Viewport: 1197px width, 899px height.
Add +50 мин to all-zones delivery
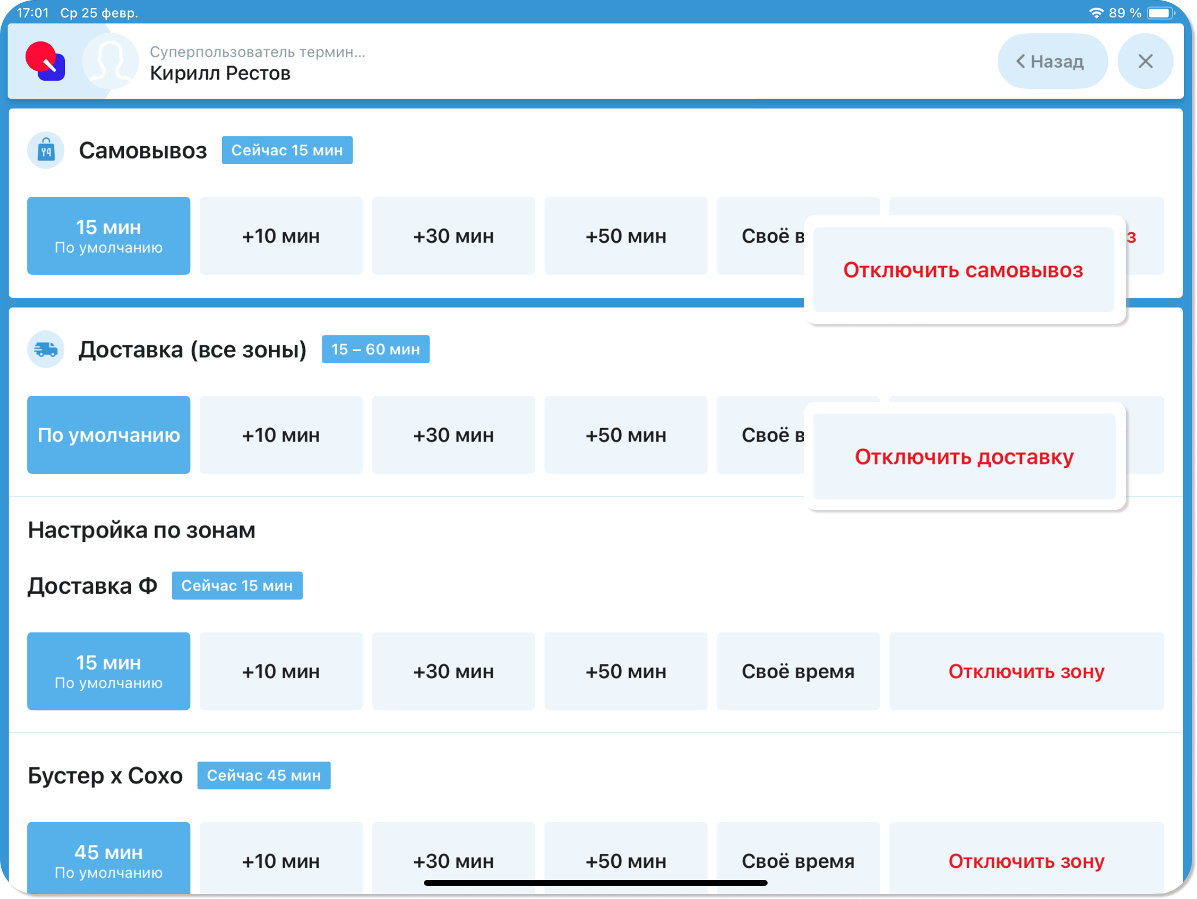point(625,435)
